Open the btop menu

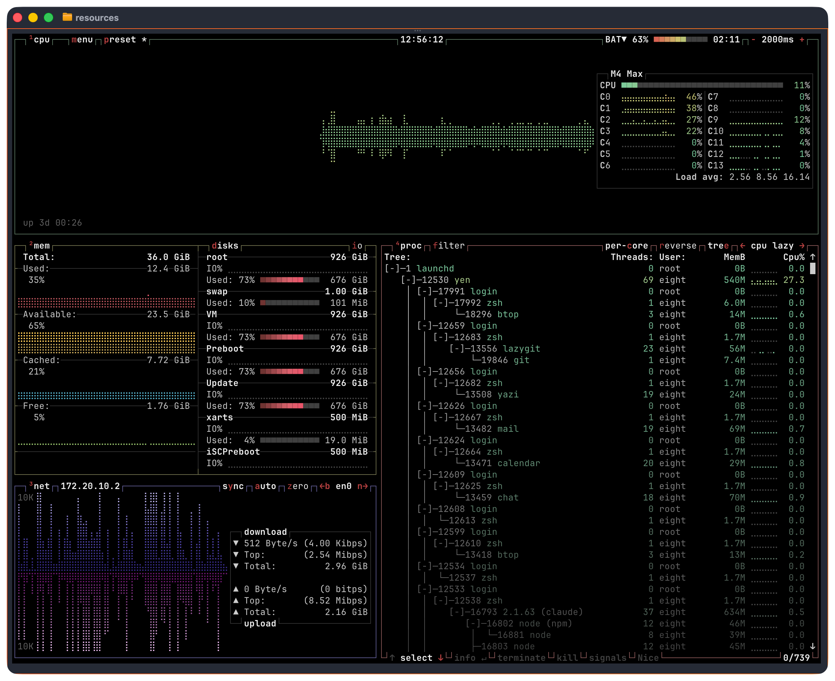(82, 40)
